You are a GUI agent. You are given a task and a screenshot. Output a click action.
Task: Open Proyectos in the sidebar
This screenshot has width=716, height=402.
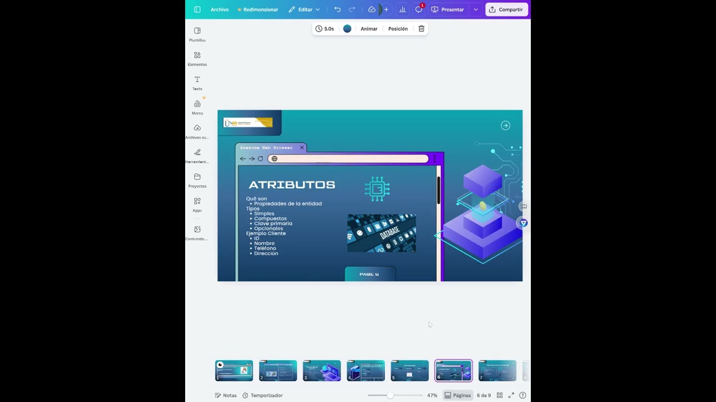(x=197, y=180)
